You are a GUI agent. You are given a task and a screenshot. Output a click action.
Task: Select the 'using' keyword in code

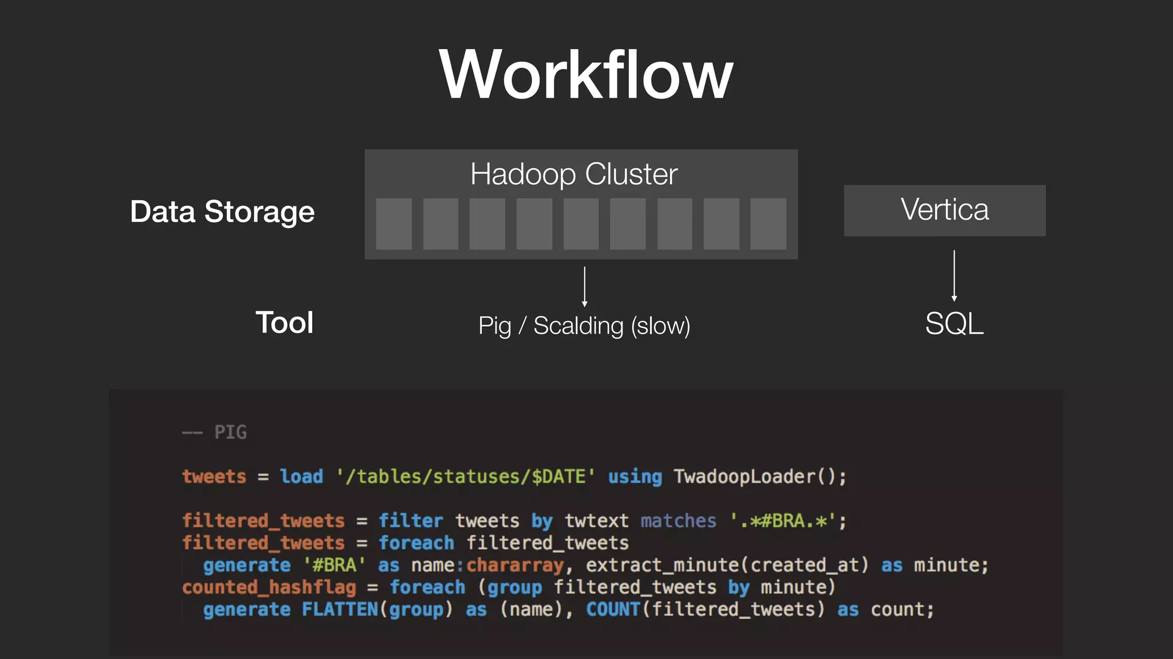tap(635, 477)
